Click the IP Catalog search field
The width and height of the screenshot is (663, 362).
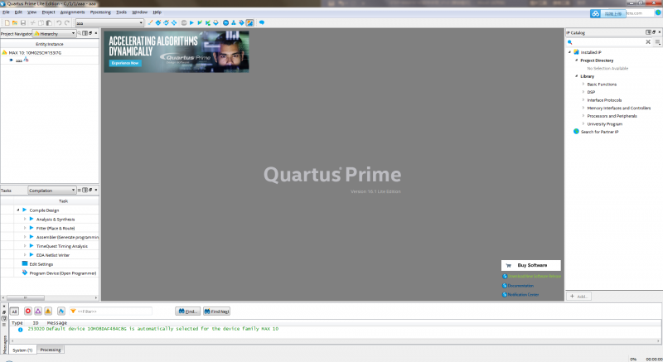coord(608,41)
